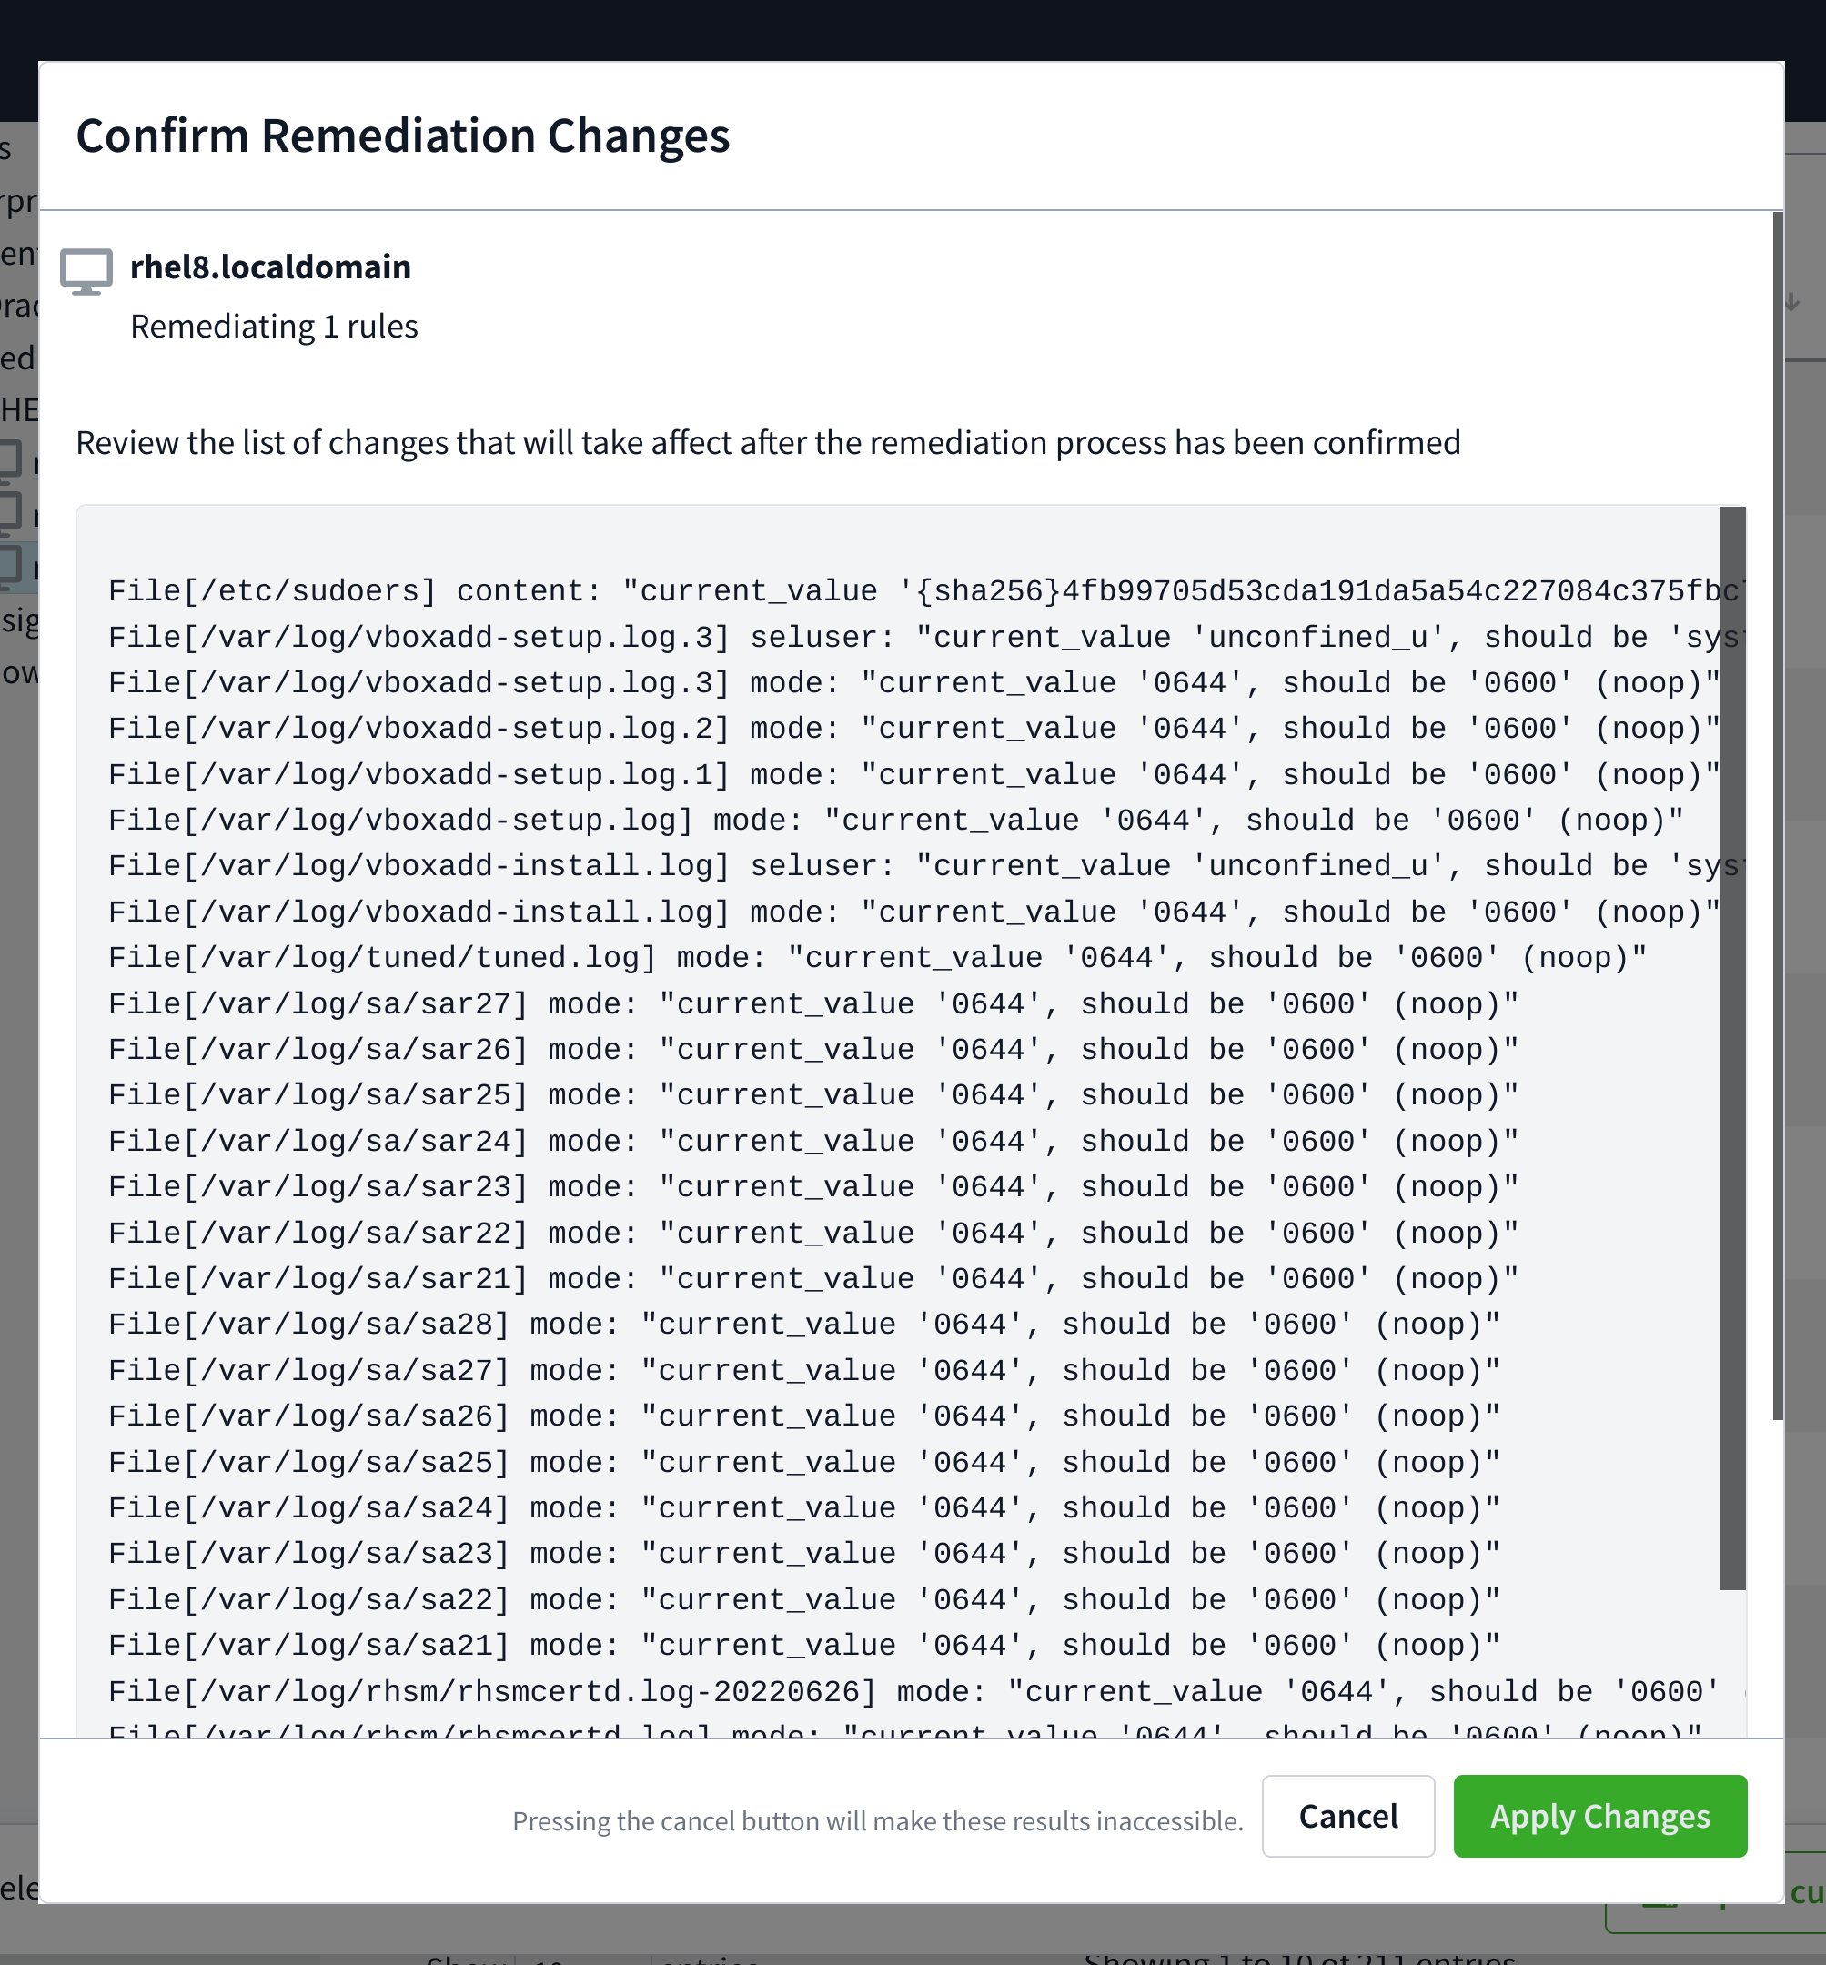1826x1965 pixels.
Task: Select the vboxadd-install.log mode line
Action: click(914, 912)
